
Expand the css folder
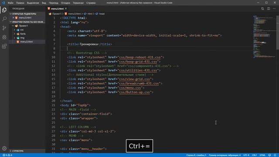(x=22, y=30)
